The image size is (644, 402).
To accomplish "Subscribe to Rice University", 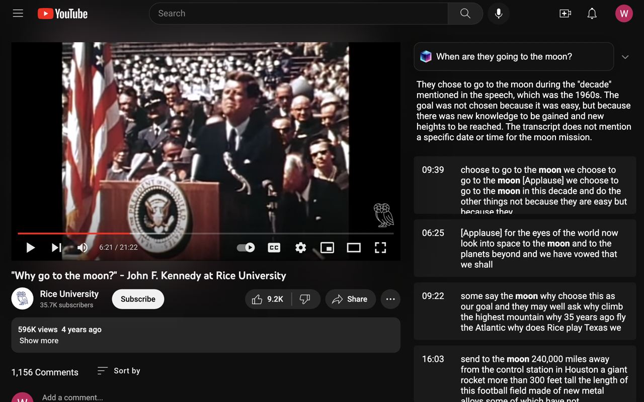I will pyautogui.click(x=138, y=299).
